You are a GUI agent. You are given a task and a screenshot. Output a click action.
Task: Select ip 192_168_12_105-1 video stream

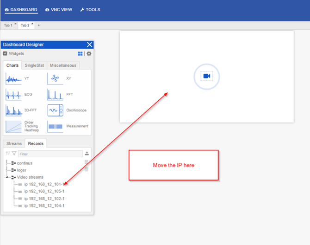pyautogui.click(x=44, y=191)
